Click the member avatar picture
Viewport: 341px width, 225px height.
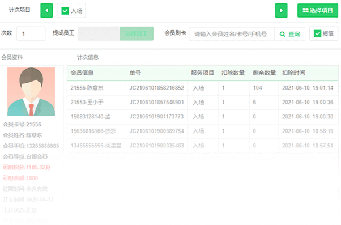(31, 91)
